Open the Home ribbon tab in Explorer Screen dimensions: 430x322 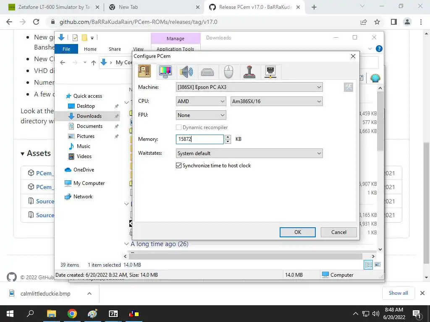coord(90,49)
